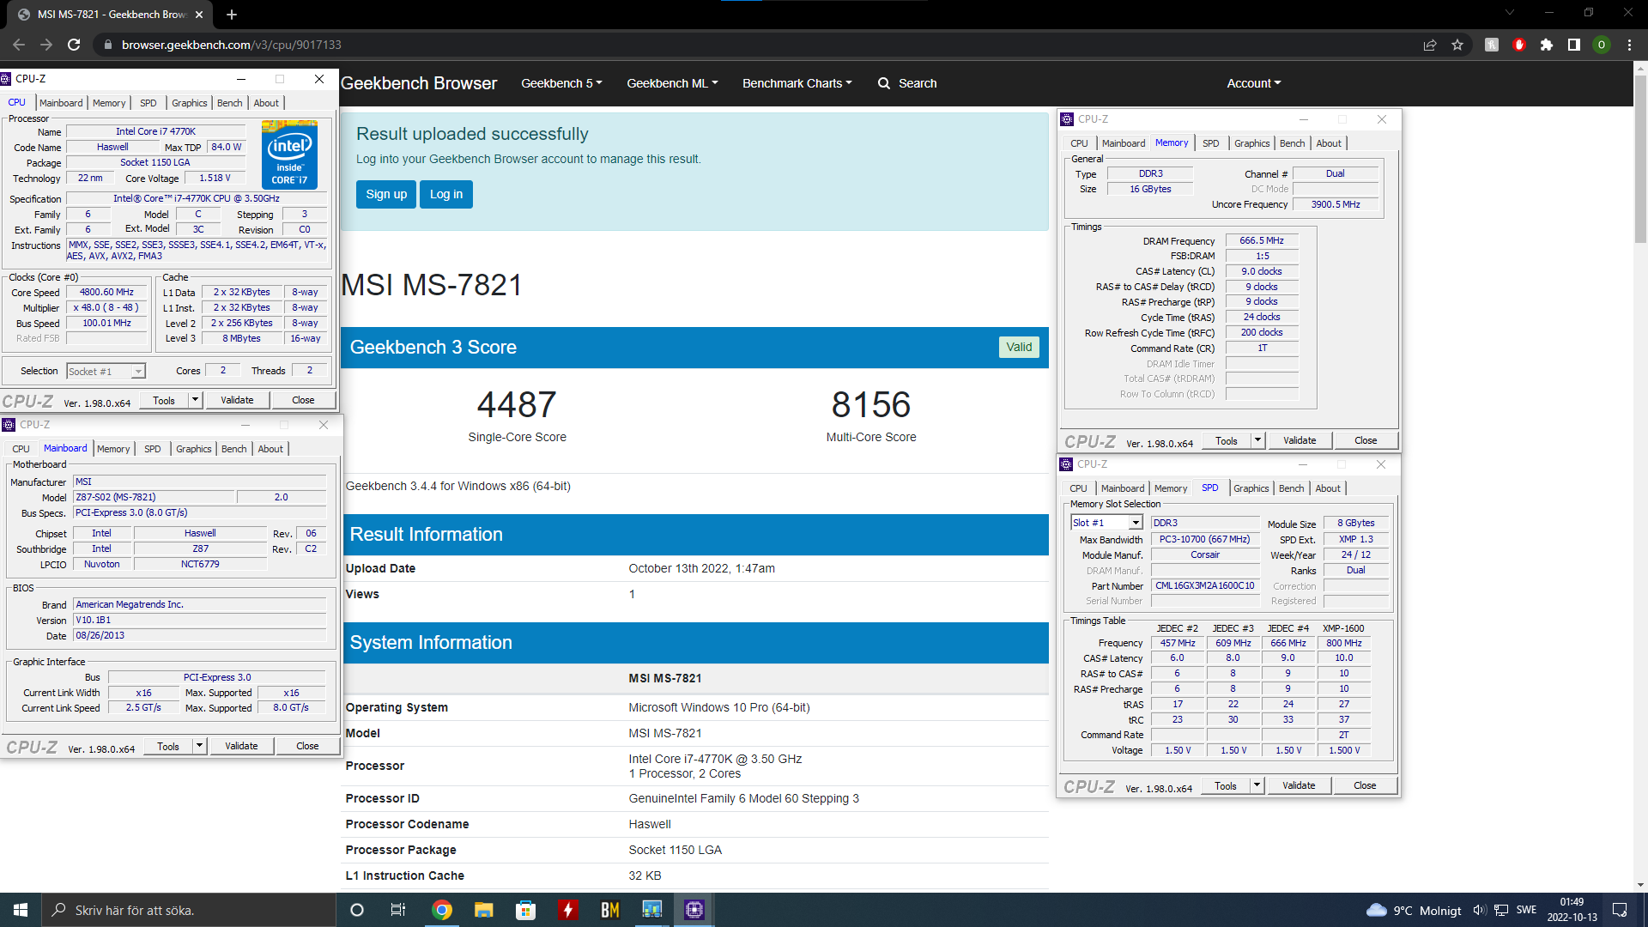Open the Geekbench Browser home link

[x=419, y=83]
